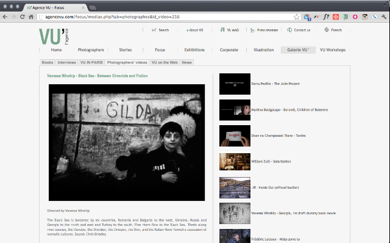
Task: Click the VU MAG icon
Action: pos(222,30)
